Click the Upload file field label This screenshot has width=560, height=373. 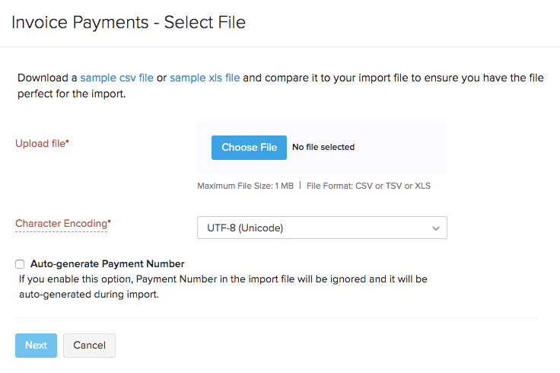coord(40,143)
